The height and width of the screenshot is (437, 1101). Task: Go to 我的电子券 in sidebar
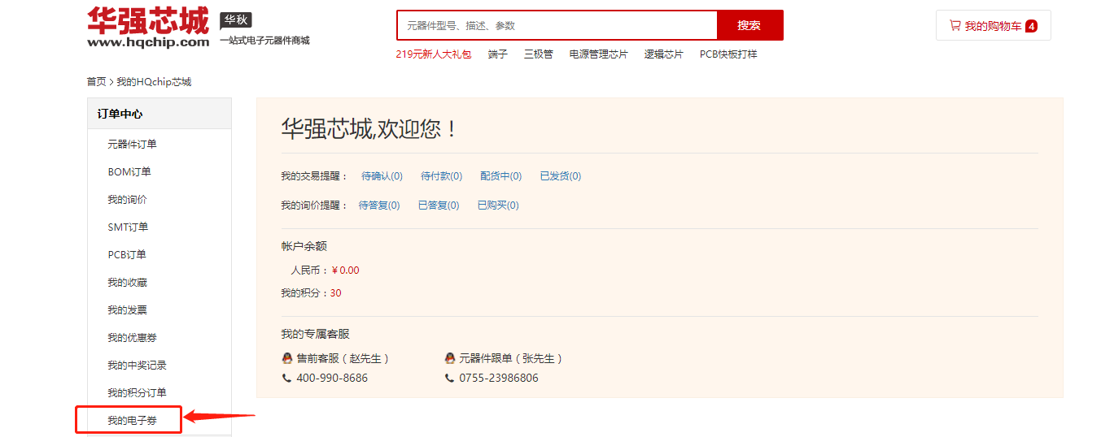click(x=132, y=421)
